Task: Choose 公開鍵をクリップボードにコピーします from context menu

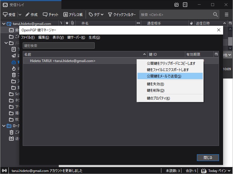Action: coord(170,63)
